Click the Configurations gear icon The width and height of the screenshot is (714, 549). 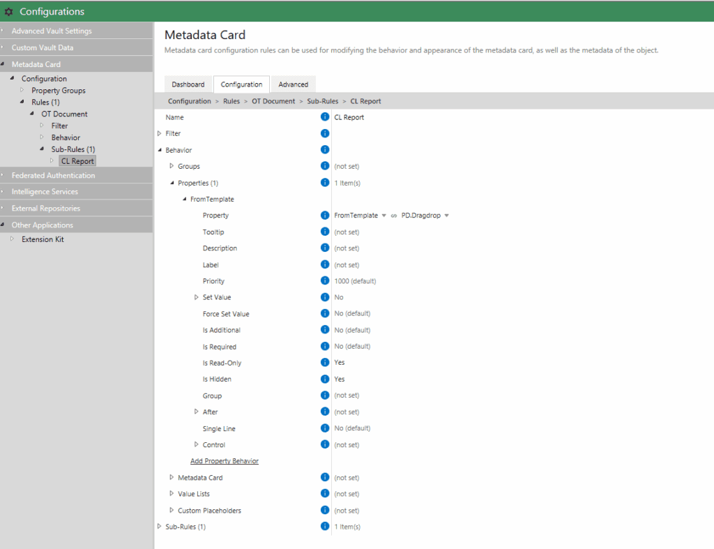click(9, 12)
